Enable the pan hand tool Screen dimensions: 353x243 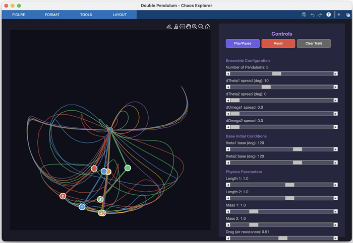tap(188, 27)
